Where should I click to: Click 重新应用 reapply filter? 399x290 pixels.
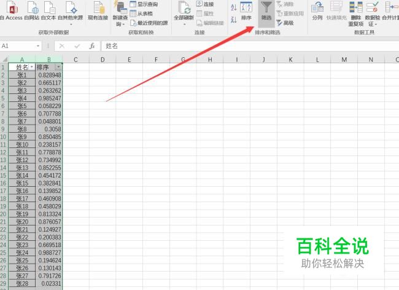290,14
